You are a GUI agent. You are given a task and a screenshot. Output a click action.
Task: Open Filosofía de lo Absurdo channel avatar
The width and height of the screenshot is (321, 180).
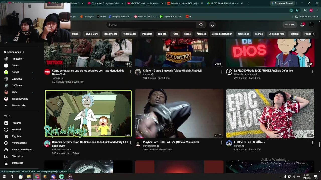click(229, 72)
